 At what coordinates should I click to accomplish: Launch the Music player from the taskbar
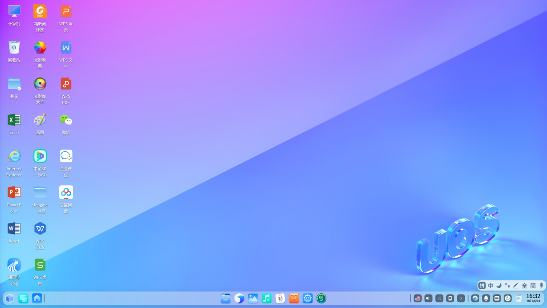click(x=267, y=298)
